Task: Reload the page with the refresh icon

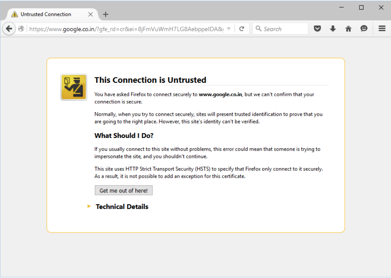Action: coord(242,29)
